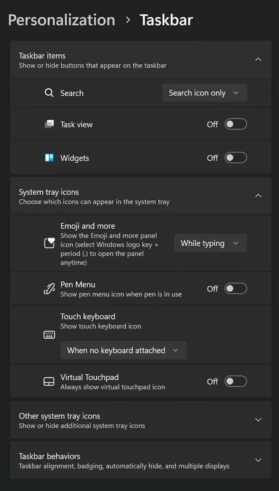Navigate back to Personalization
The height and width of the screenshot is (491, 279).
coord(61,20)
